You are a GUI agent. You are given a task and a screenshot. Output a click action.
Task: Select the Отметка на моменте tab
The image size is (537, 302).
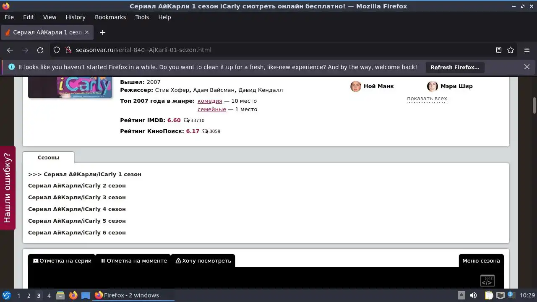click(x=133, y=260)
